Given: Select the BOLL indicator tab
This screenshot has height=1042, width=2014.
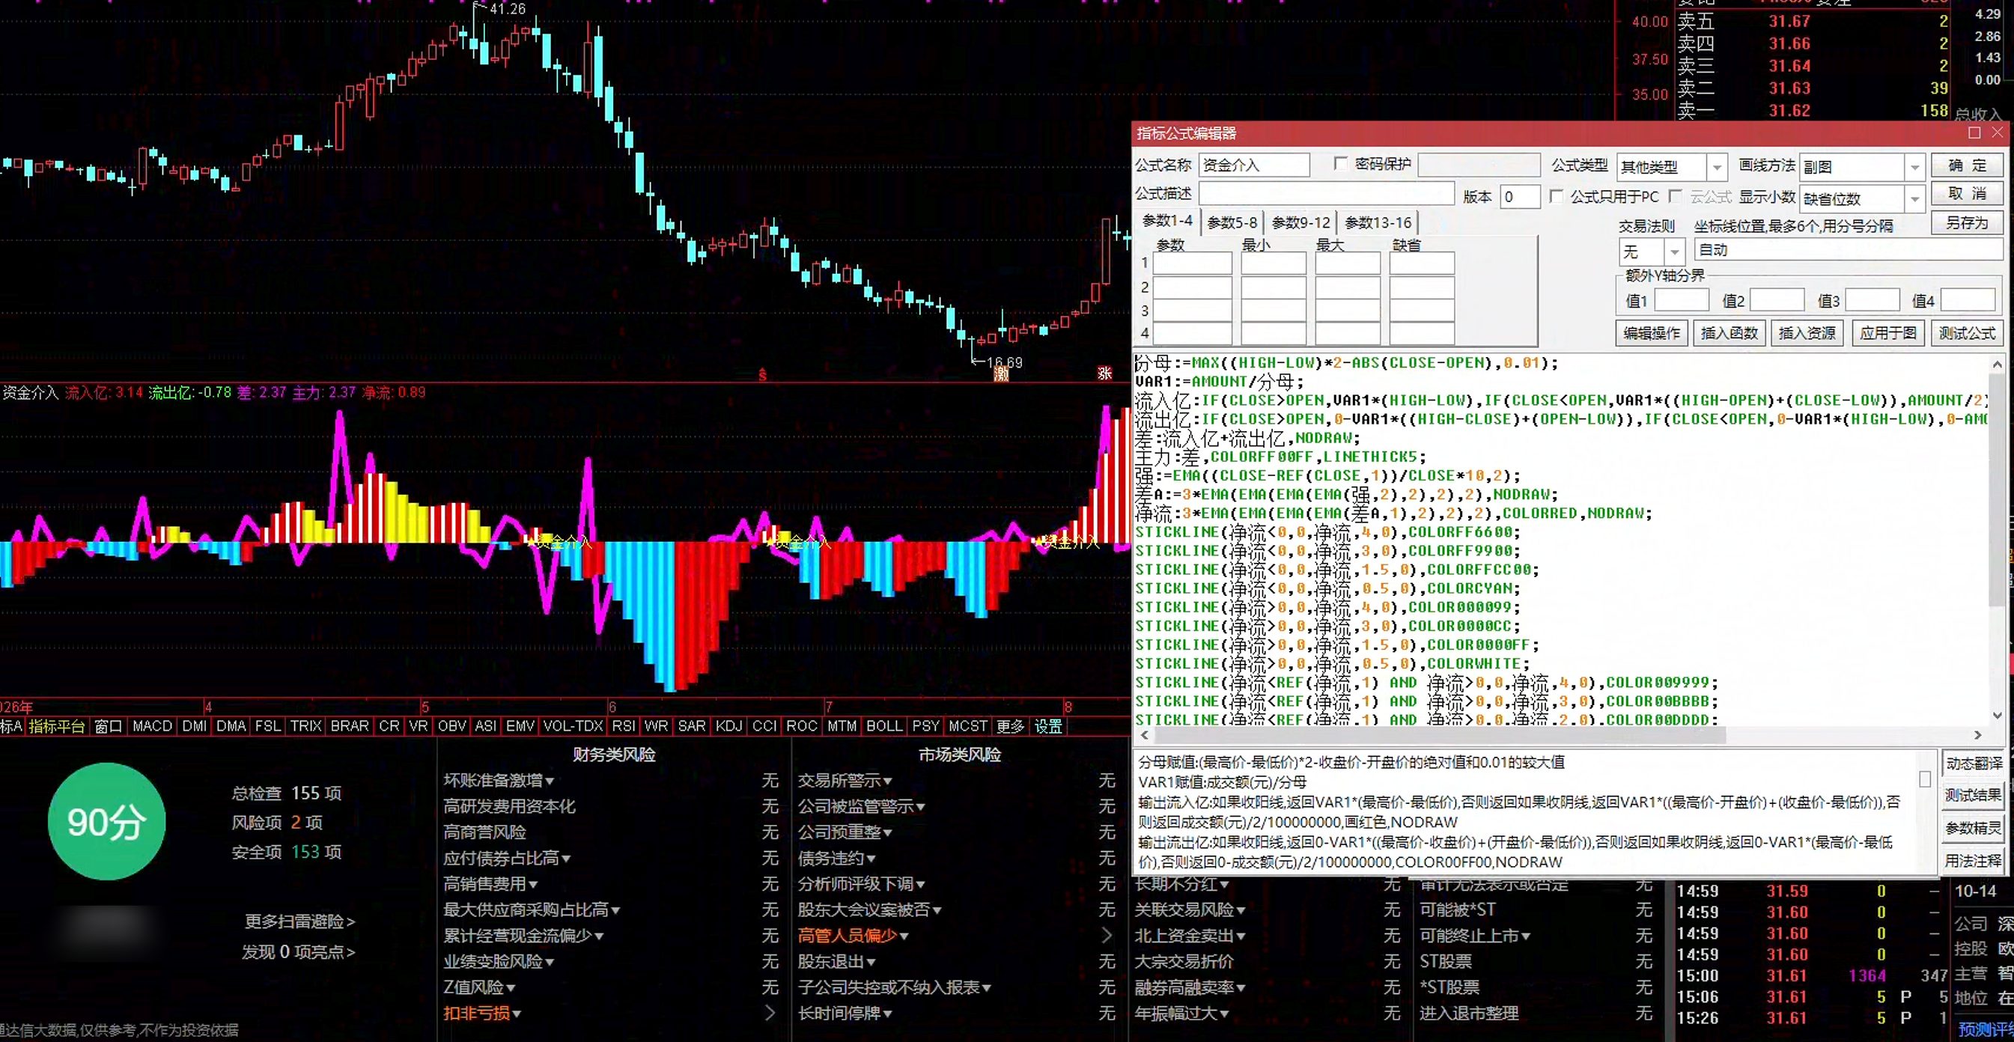Looking at the screenshot, I should 884,726.
